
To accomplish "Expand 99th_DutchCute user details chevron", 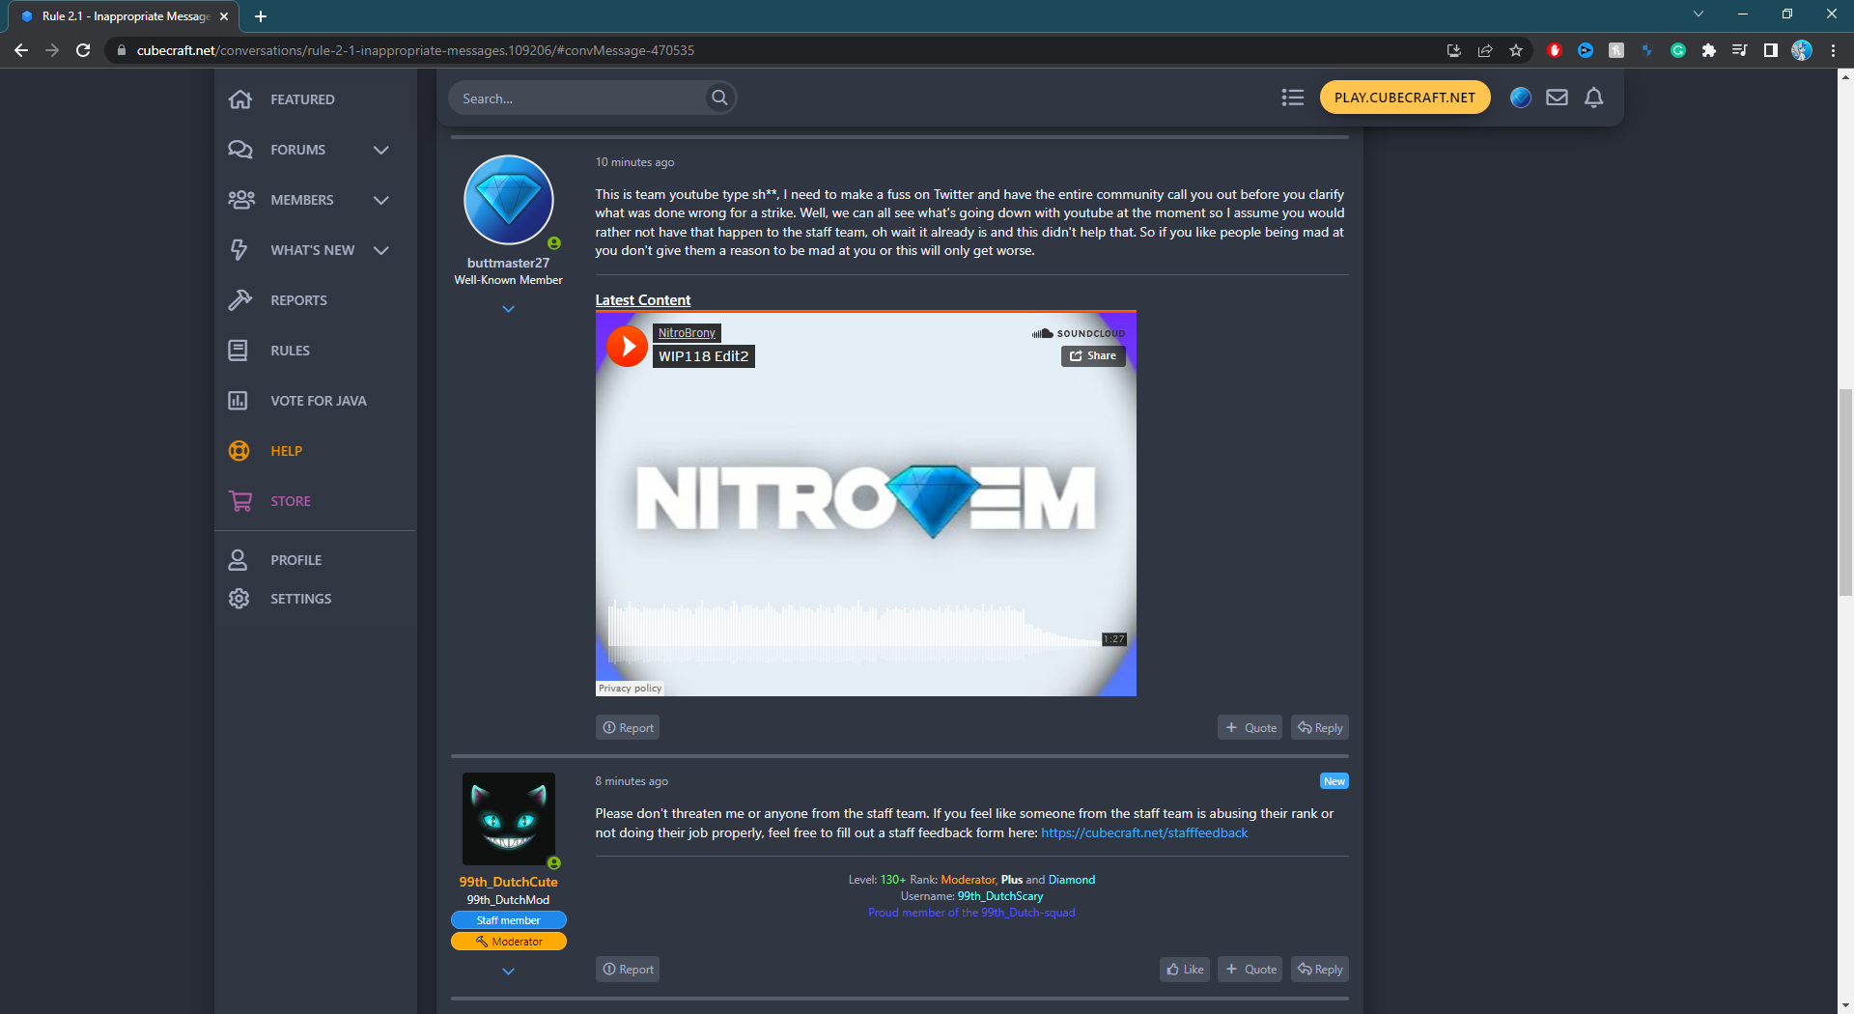I will point(509,972).
